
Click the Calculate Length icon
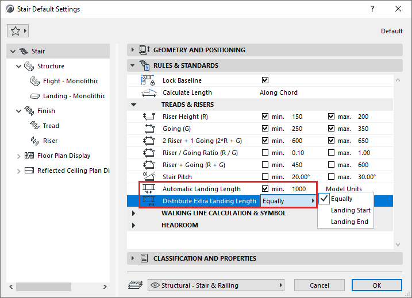(x=149, y=92)
